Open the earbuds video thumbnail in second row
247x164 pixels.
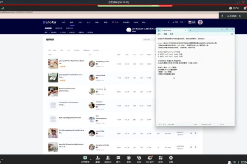click(x=53, y=77)
